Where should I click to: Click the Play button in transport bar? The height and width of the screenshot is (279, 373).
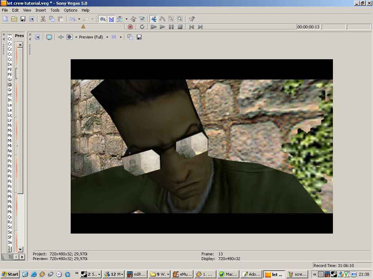tap(162, 27)
